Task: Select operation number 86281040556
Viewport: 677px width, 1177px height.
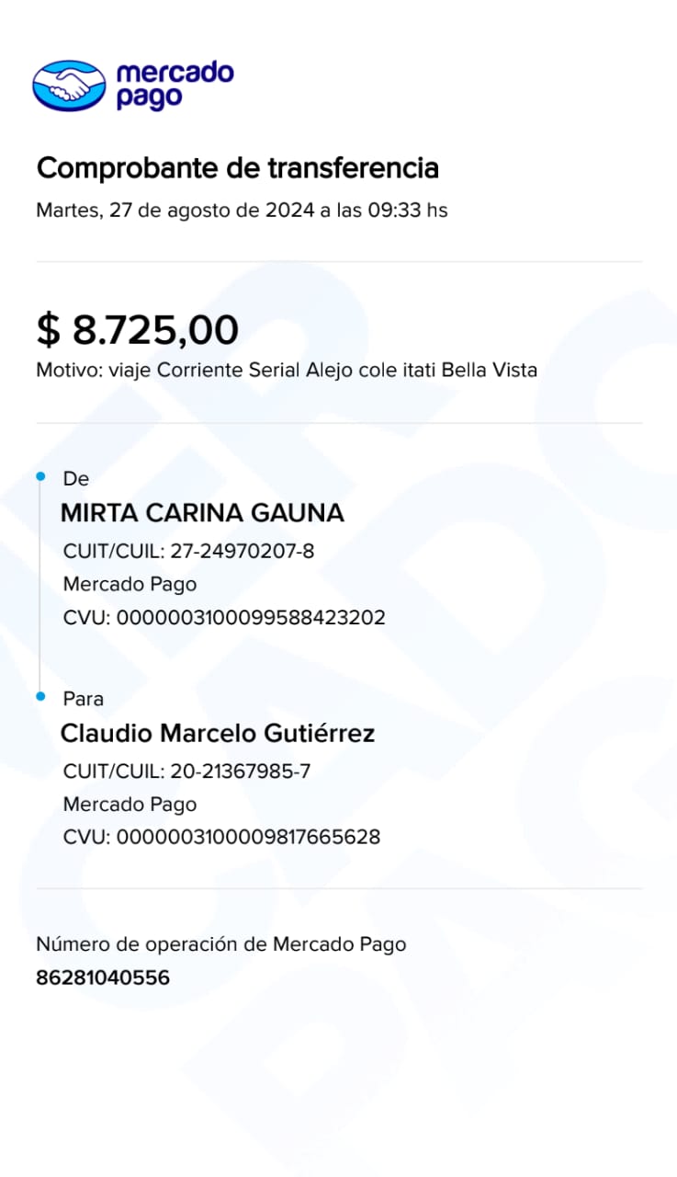Action: [x=103, y=977]
